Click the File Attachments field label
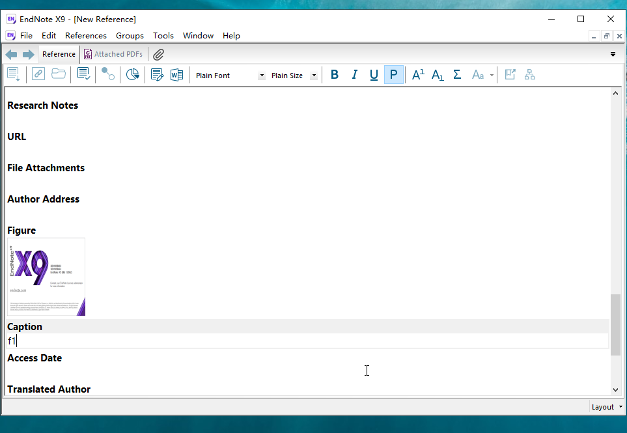Image resolution: width=627 pixels, height=433 pixels. [x=46, y=168]
